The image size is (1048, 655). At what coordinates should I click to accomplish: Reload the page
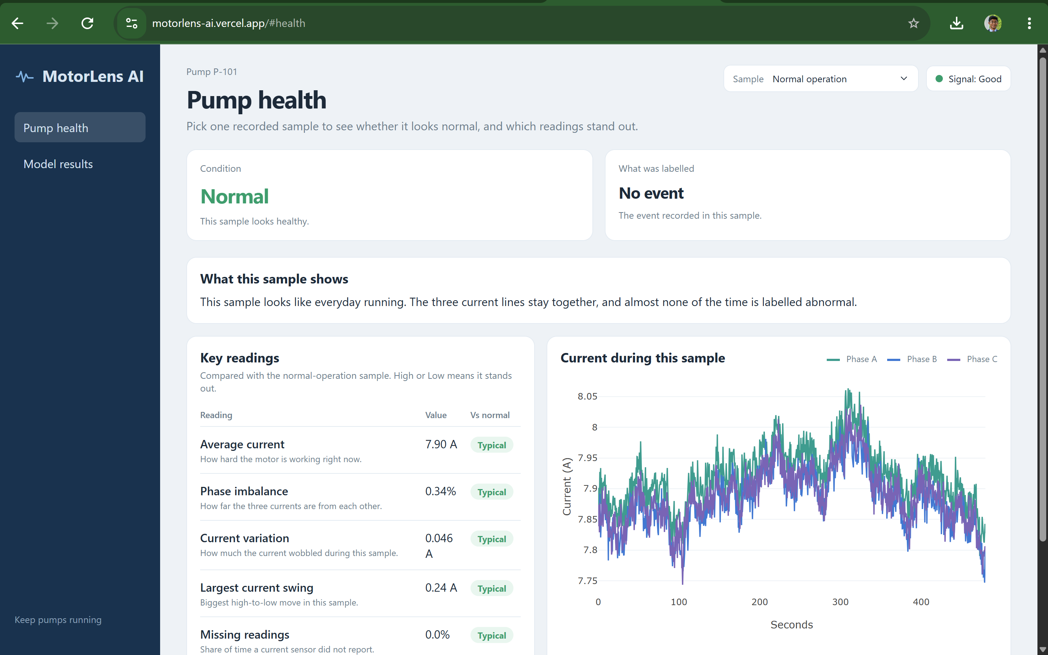click(87, 23)
